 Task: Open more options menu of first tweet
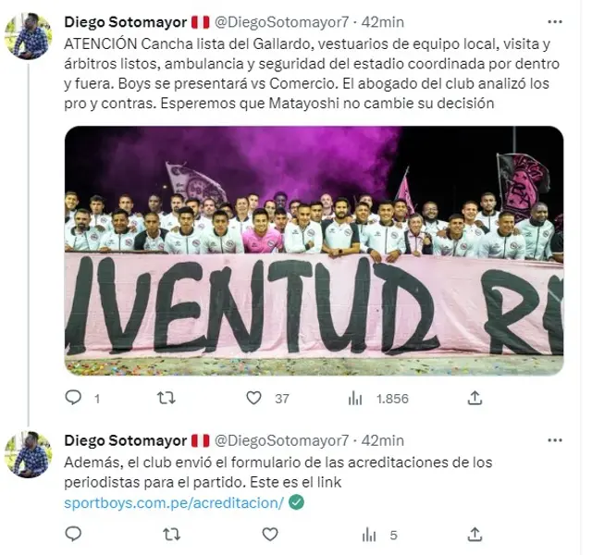pyautogui.click(x=555, y=22)
